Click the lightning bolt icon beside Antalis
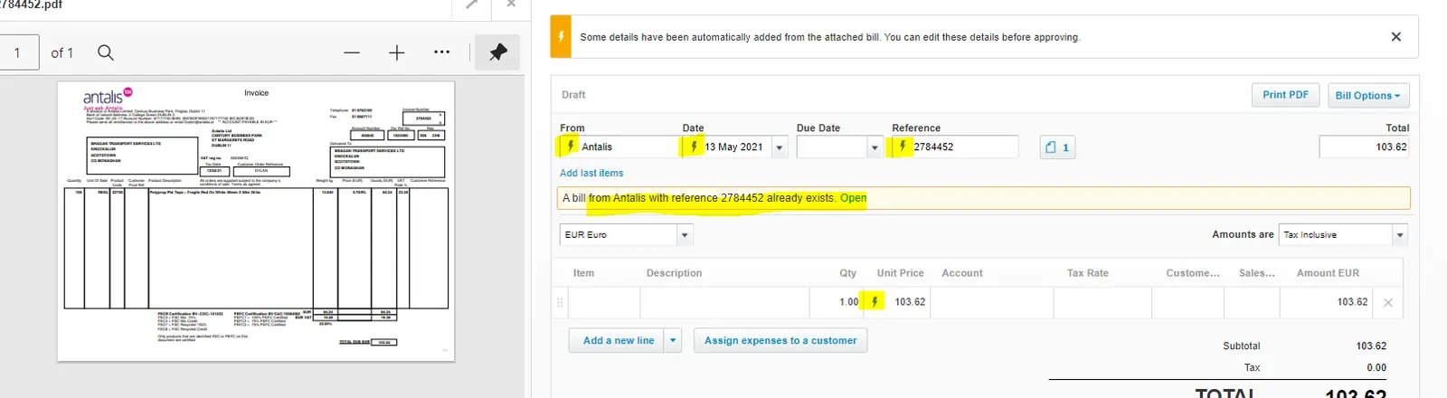This screenshot has height=398, width=1447. pyautogui.click(x=570, y=146)
